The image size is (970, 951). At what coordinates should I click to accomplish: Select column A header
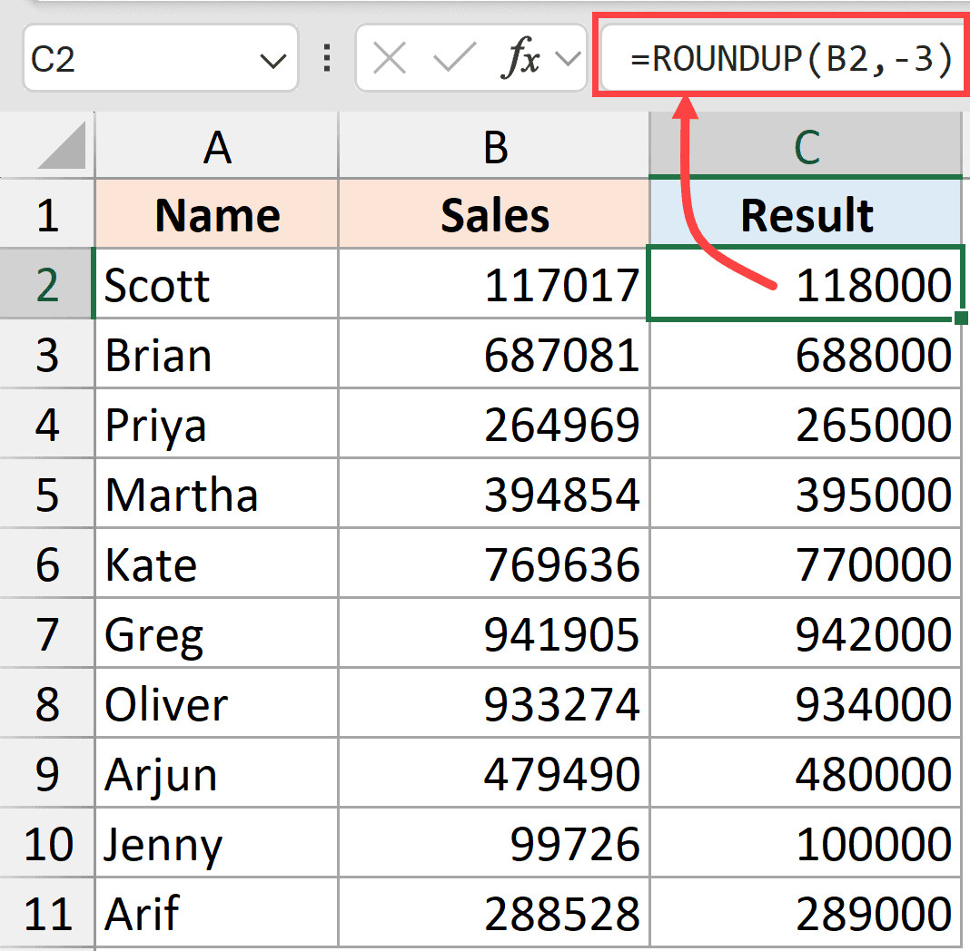click(x=216, y=147)
